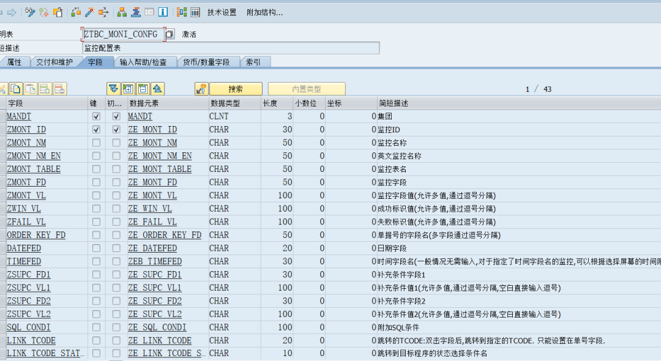Select field name ZMONT_FD
The image size is (661, 361).
[26, 182]
